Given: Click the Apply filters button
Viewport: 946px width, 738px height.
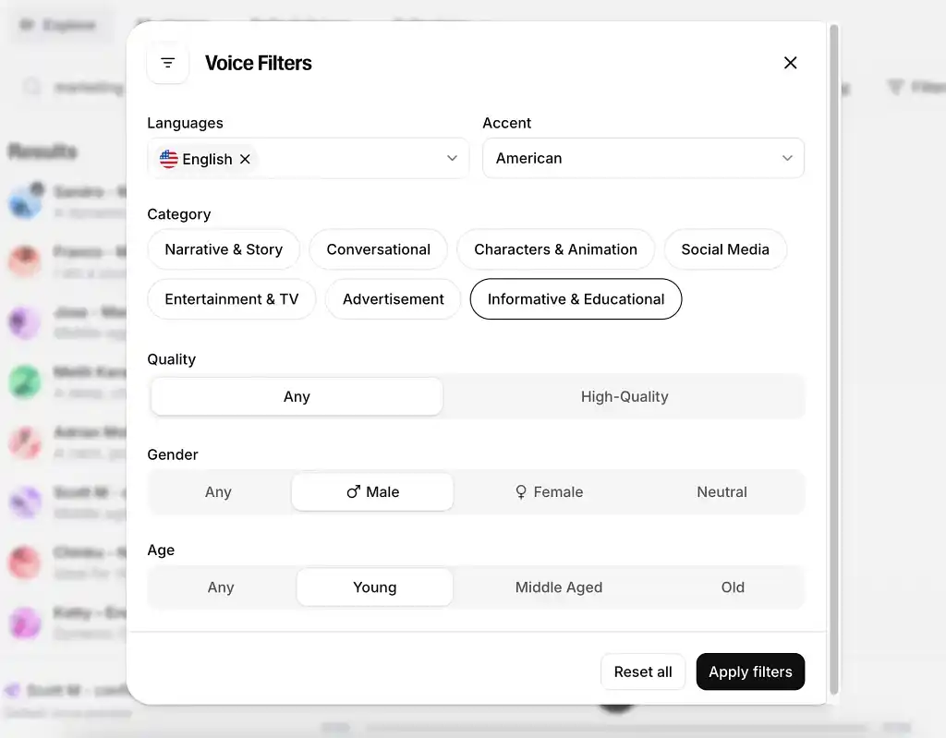Looking at the screenshot, I should (750, 671).
